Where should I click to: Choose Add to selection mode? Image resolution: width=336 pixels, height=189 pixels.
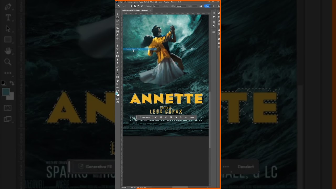[135, 6]
